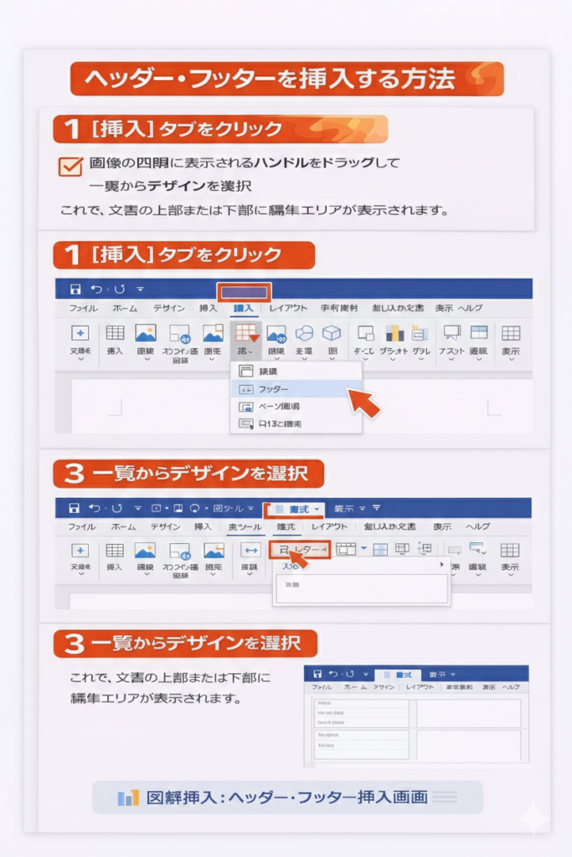Switch to ホーム tab in the top Word window

point(125,308)
